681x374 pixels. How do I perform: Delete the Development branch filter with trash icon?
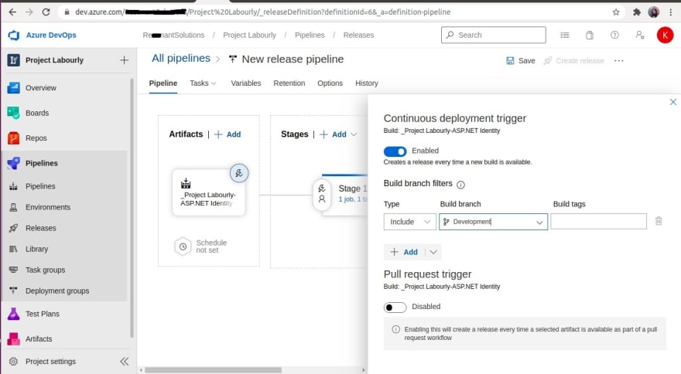click(659, 221)
